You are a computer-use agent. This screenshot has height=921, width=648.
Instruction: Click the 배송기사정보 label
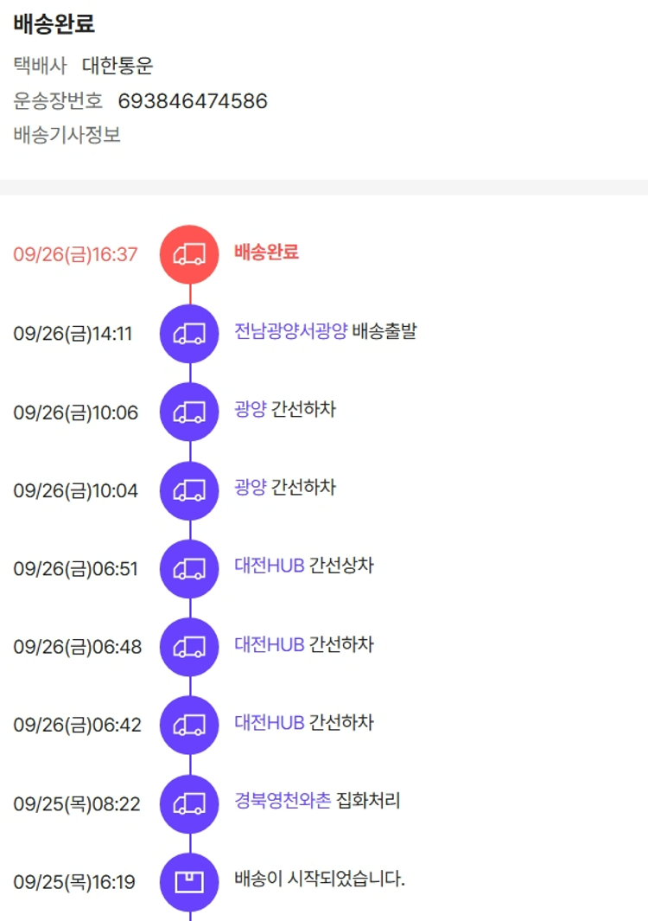[x=67, y=135]
